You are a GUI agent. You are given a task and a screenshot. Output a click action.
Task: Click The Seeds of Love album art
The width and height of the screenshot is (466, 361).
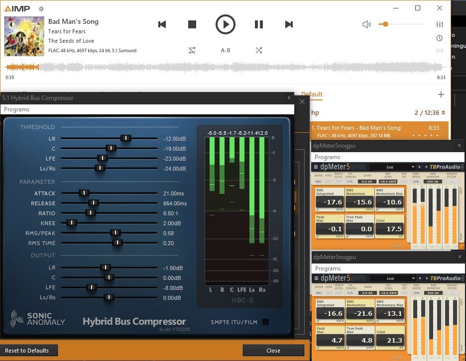tap(24, 36)
